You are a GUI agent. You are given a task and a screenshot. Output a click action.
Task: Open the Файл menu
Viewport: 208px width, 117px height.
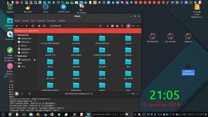[17, 21]
